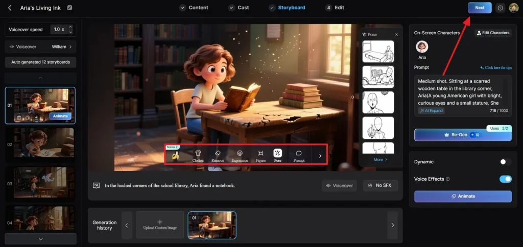523x247 pixels.
Task: Select the Figure tool
Action: coord(260,156)
